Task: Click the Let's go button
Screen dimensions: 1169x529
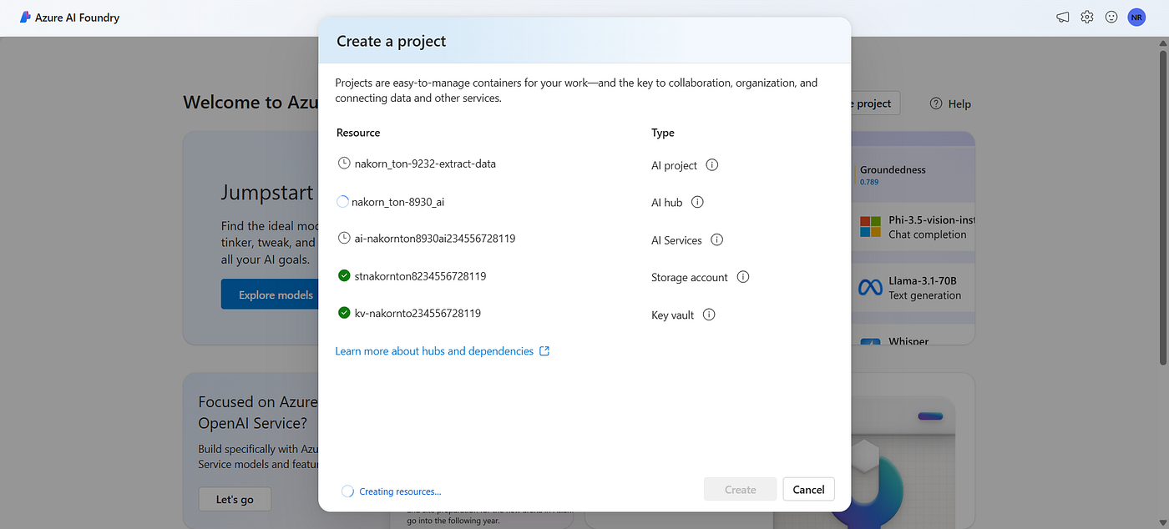Action: coord(235,499)
